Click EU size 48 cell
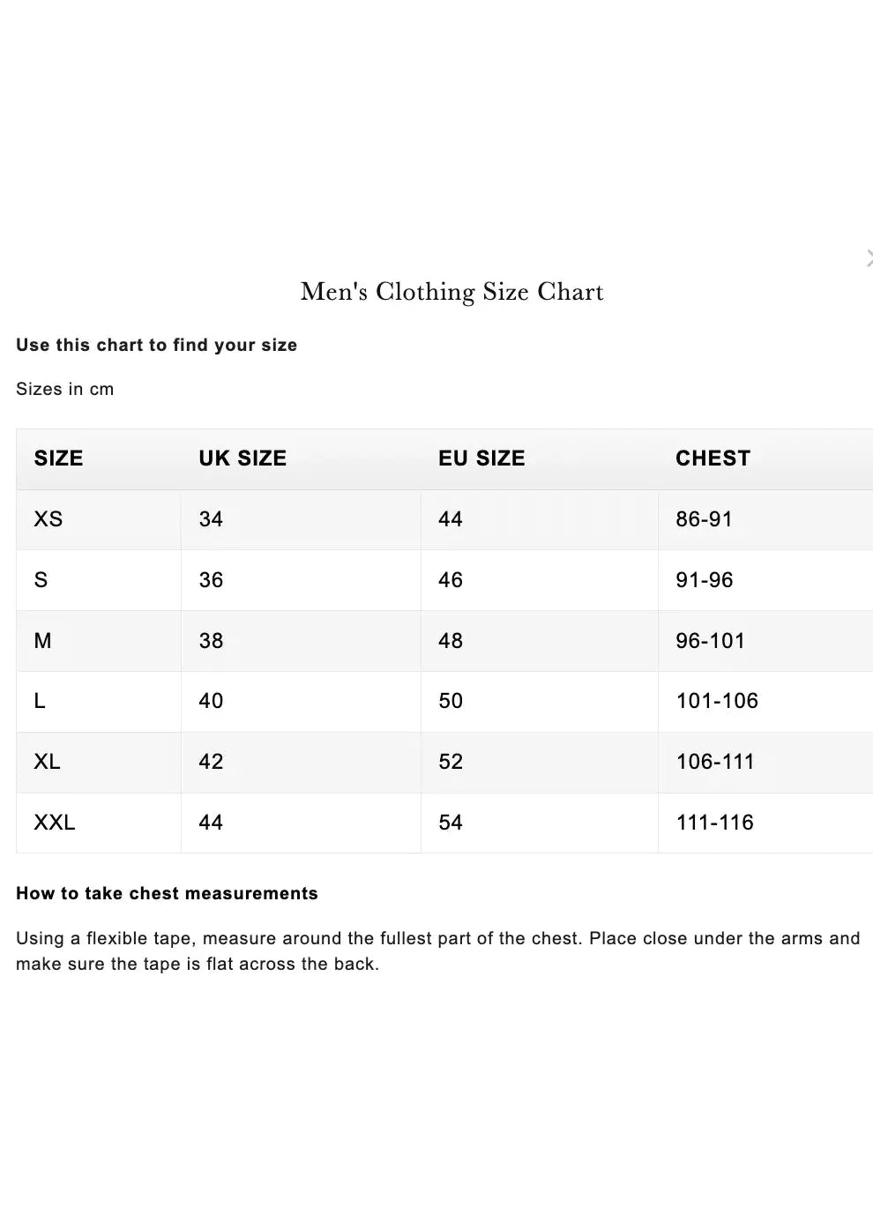This screenshot has height=1222, width=873. (x=451, y=641)
